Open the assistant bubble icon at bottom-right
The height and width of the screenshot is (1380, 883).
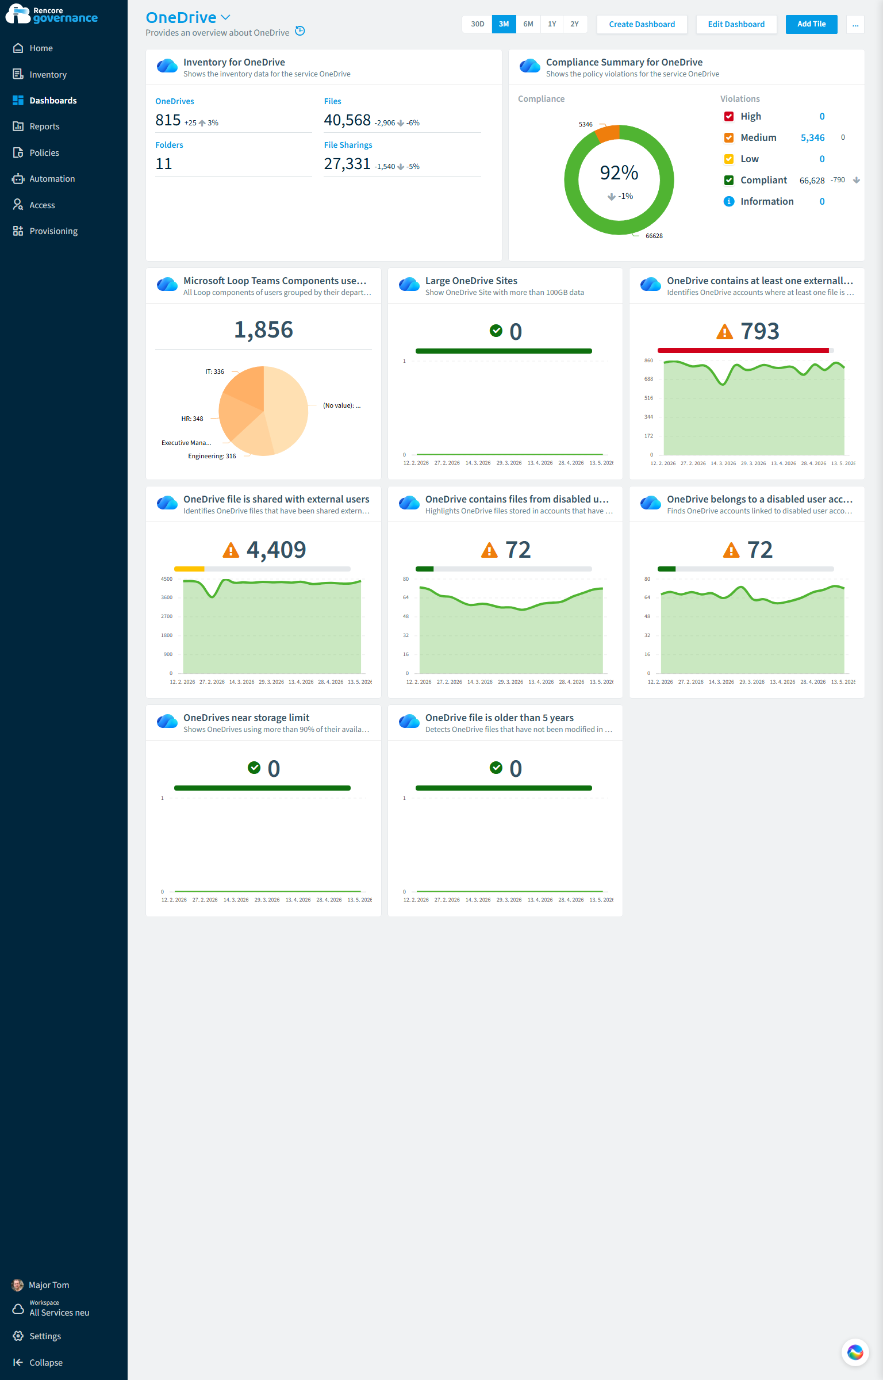[855, 1352]
